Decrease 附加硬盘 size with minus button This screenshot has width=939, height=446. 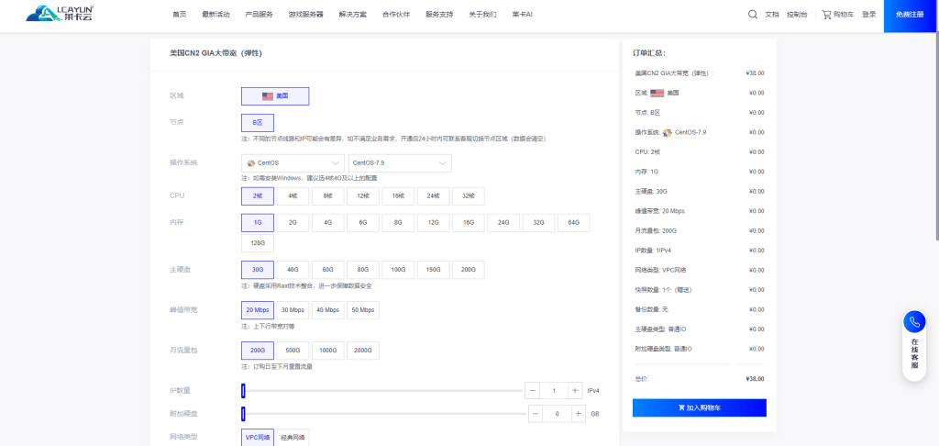point(536,414)
